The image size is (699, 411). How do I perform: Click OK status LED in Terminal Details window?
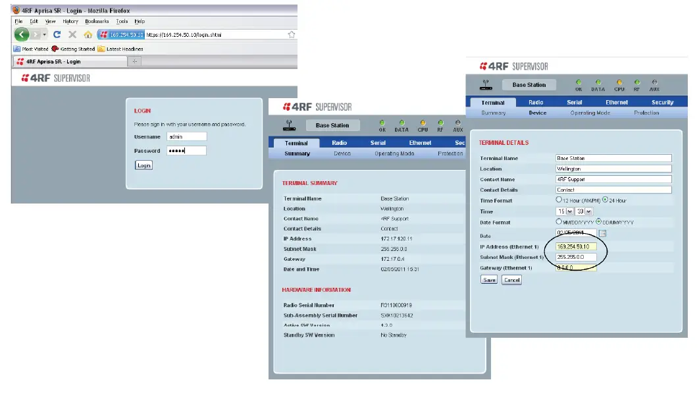pos(579,82)
